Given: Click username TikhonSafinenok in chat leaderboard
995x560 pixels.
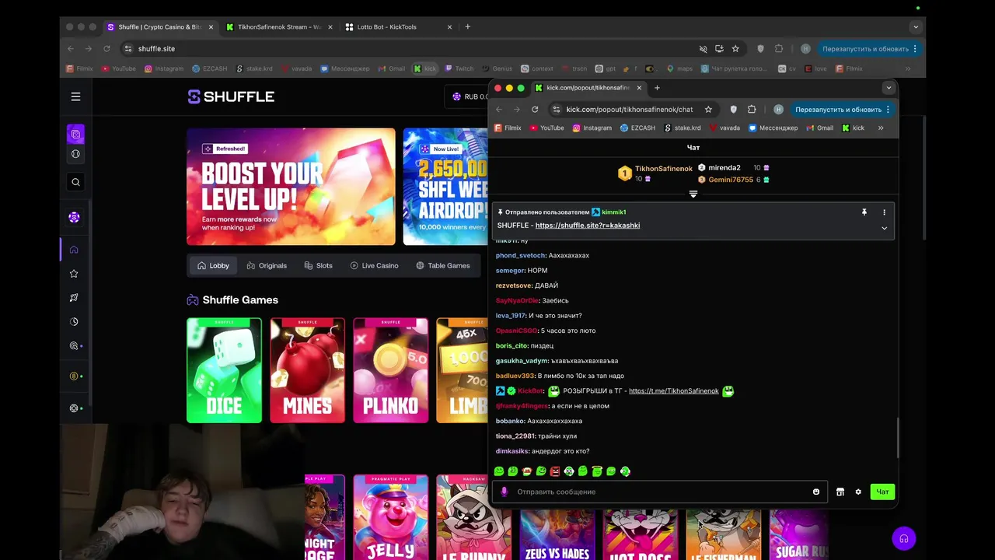Looking at the screenshot, I should click(663, 169).
